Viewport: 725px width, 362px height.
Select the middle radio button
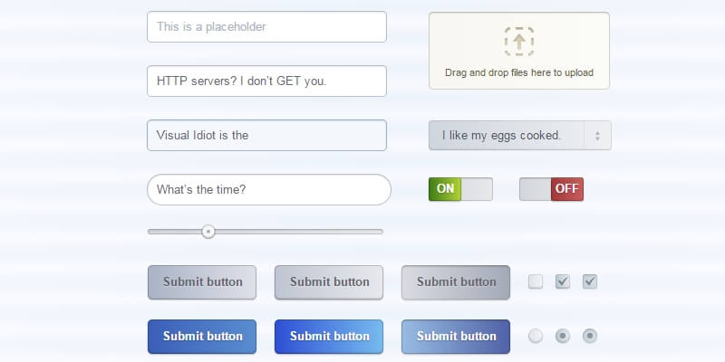563,336
